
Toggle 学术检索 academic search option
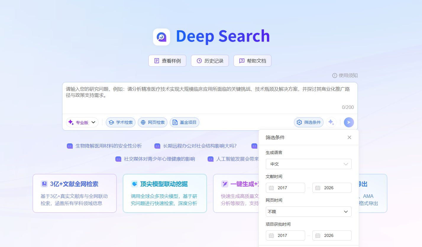tap(121, 122)
